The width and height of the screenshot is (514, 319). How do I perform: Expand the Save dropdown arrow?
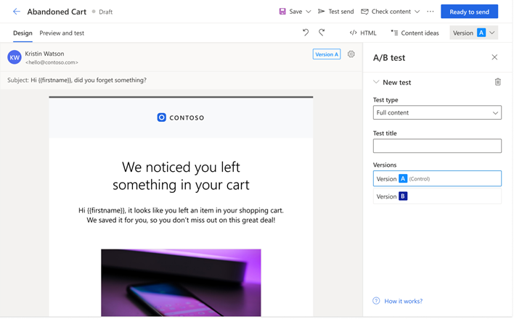pyautogui.click(x=309, y=12)
